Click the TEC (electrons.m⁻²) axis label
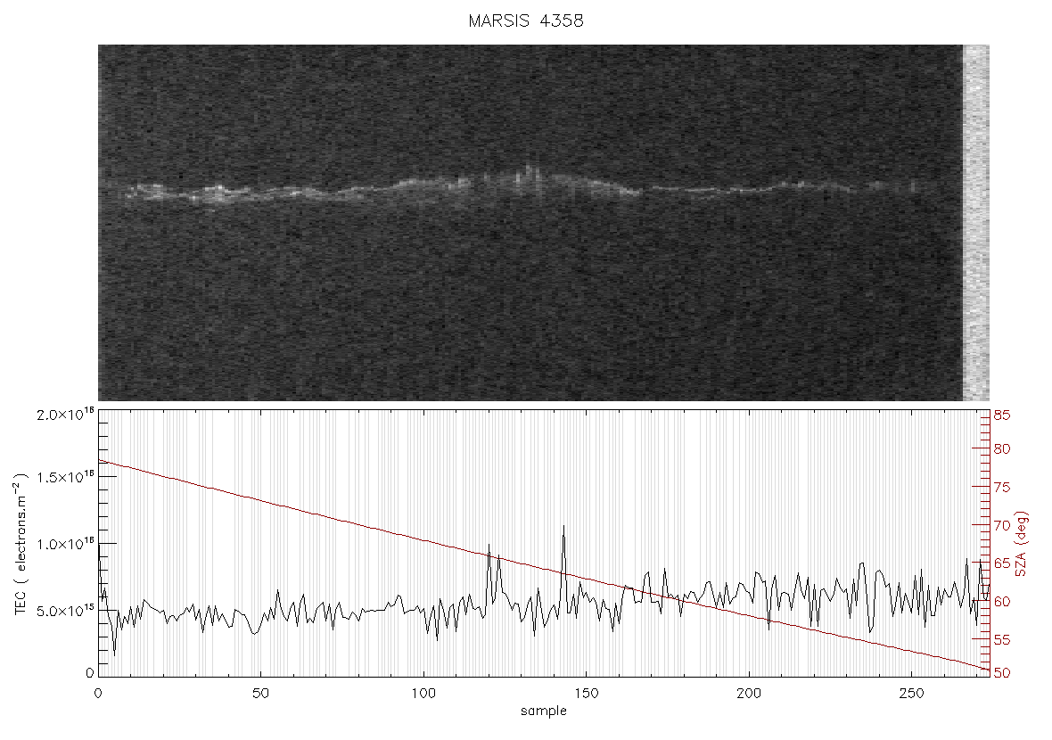Screen dimensions: 1052x740 coord(21,544)
